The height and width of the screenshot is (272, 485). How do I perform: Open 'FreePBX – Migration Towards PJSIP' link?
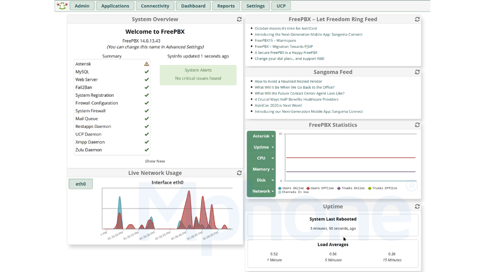(x=283, y=46)
